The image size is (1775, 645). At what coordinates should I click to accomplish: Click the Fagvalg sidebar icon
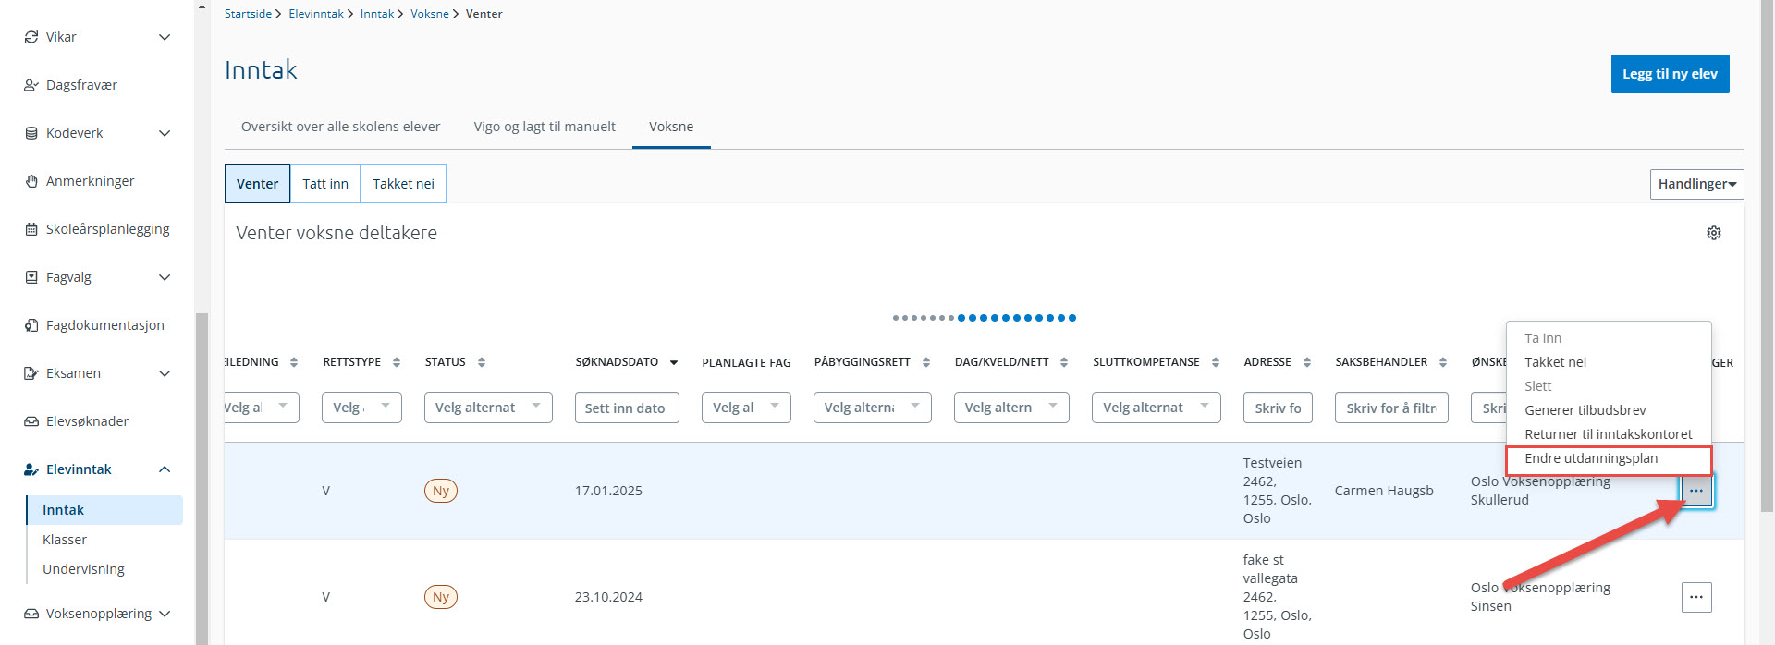pos(31,277)
